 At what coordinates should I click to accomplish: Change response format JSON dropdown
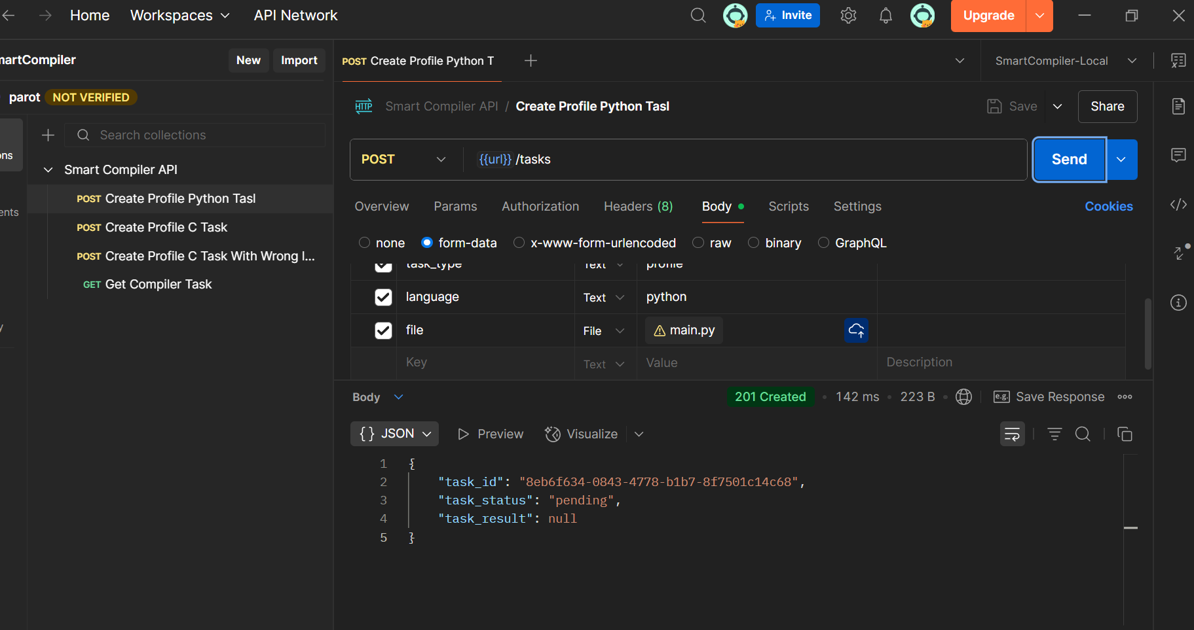pyautogui.click(x=394, y=434)
